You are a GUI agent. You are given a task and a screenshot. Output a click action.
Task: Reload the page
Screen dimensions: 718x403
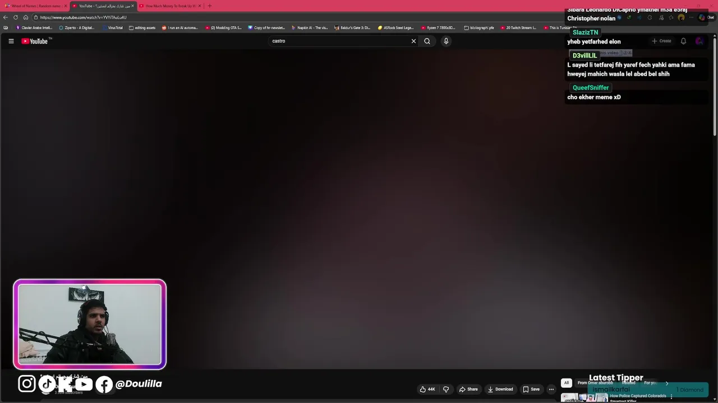point(16,17)
